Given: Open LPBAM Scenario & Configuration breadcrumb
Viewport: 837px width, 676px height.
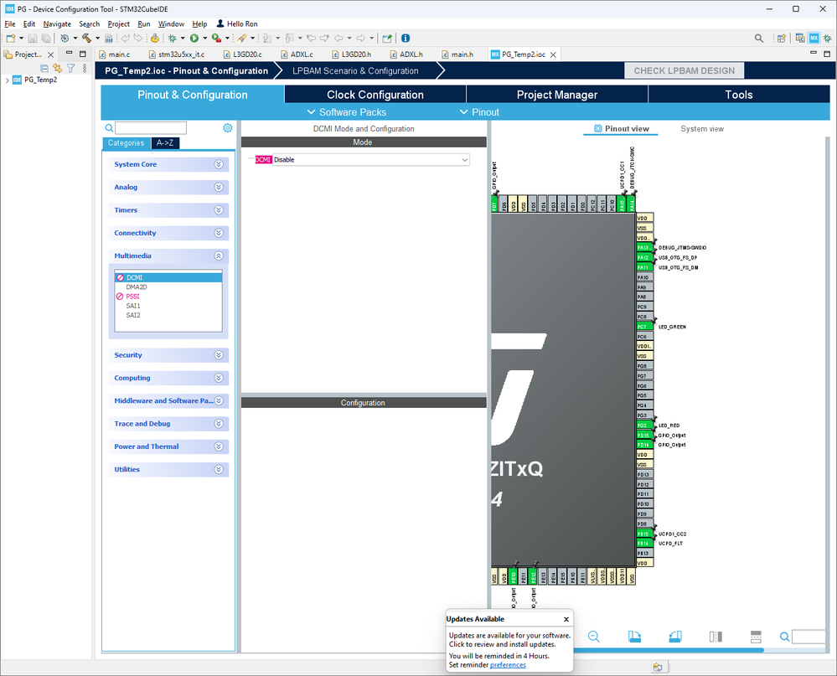Looking at the screenshot, I should (355, 71).
